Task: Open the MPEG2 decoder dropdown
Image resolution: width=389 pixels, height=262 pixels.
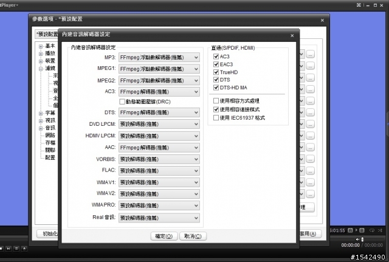Action: [159, 80]
